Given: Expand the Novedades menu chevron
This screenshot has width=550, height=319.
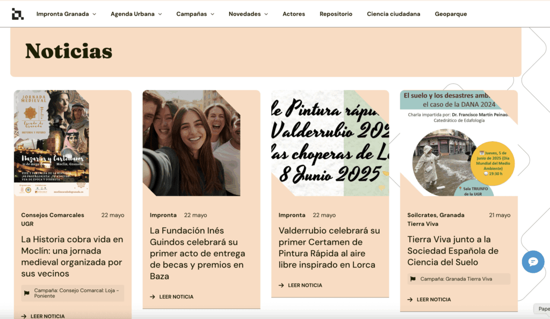Looking at the screenshot, I should click(266, 15).
